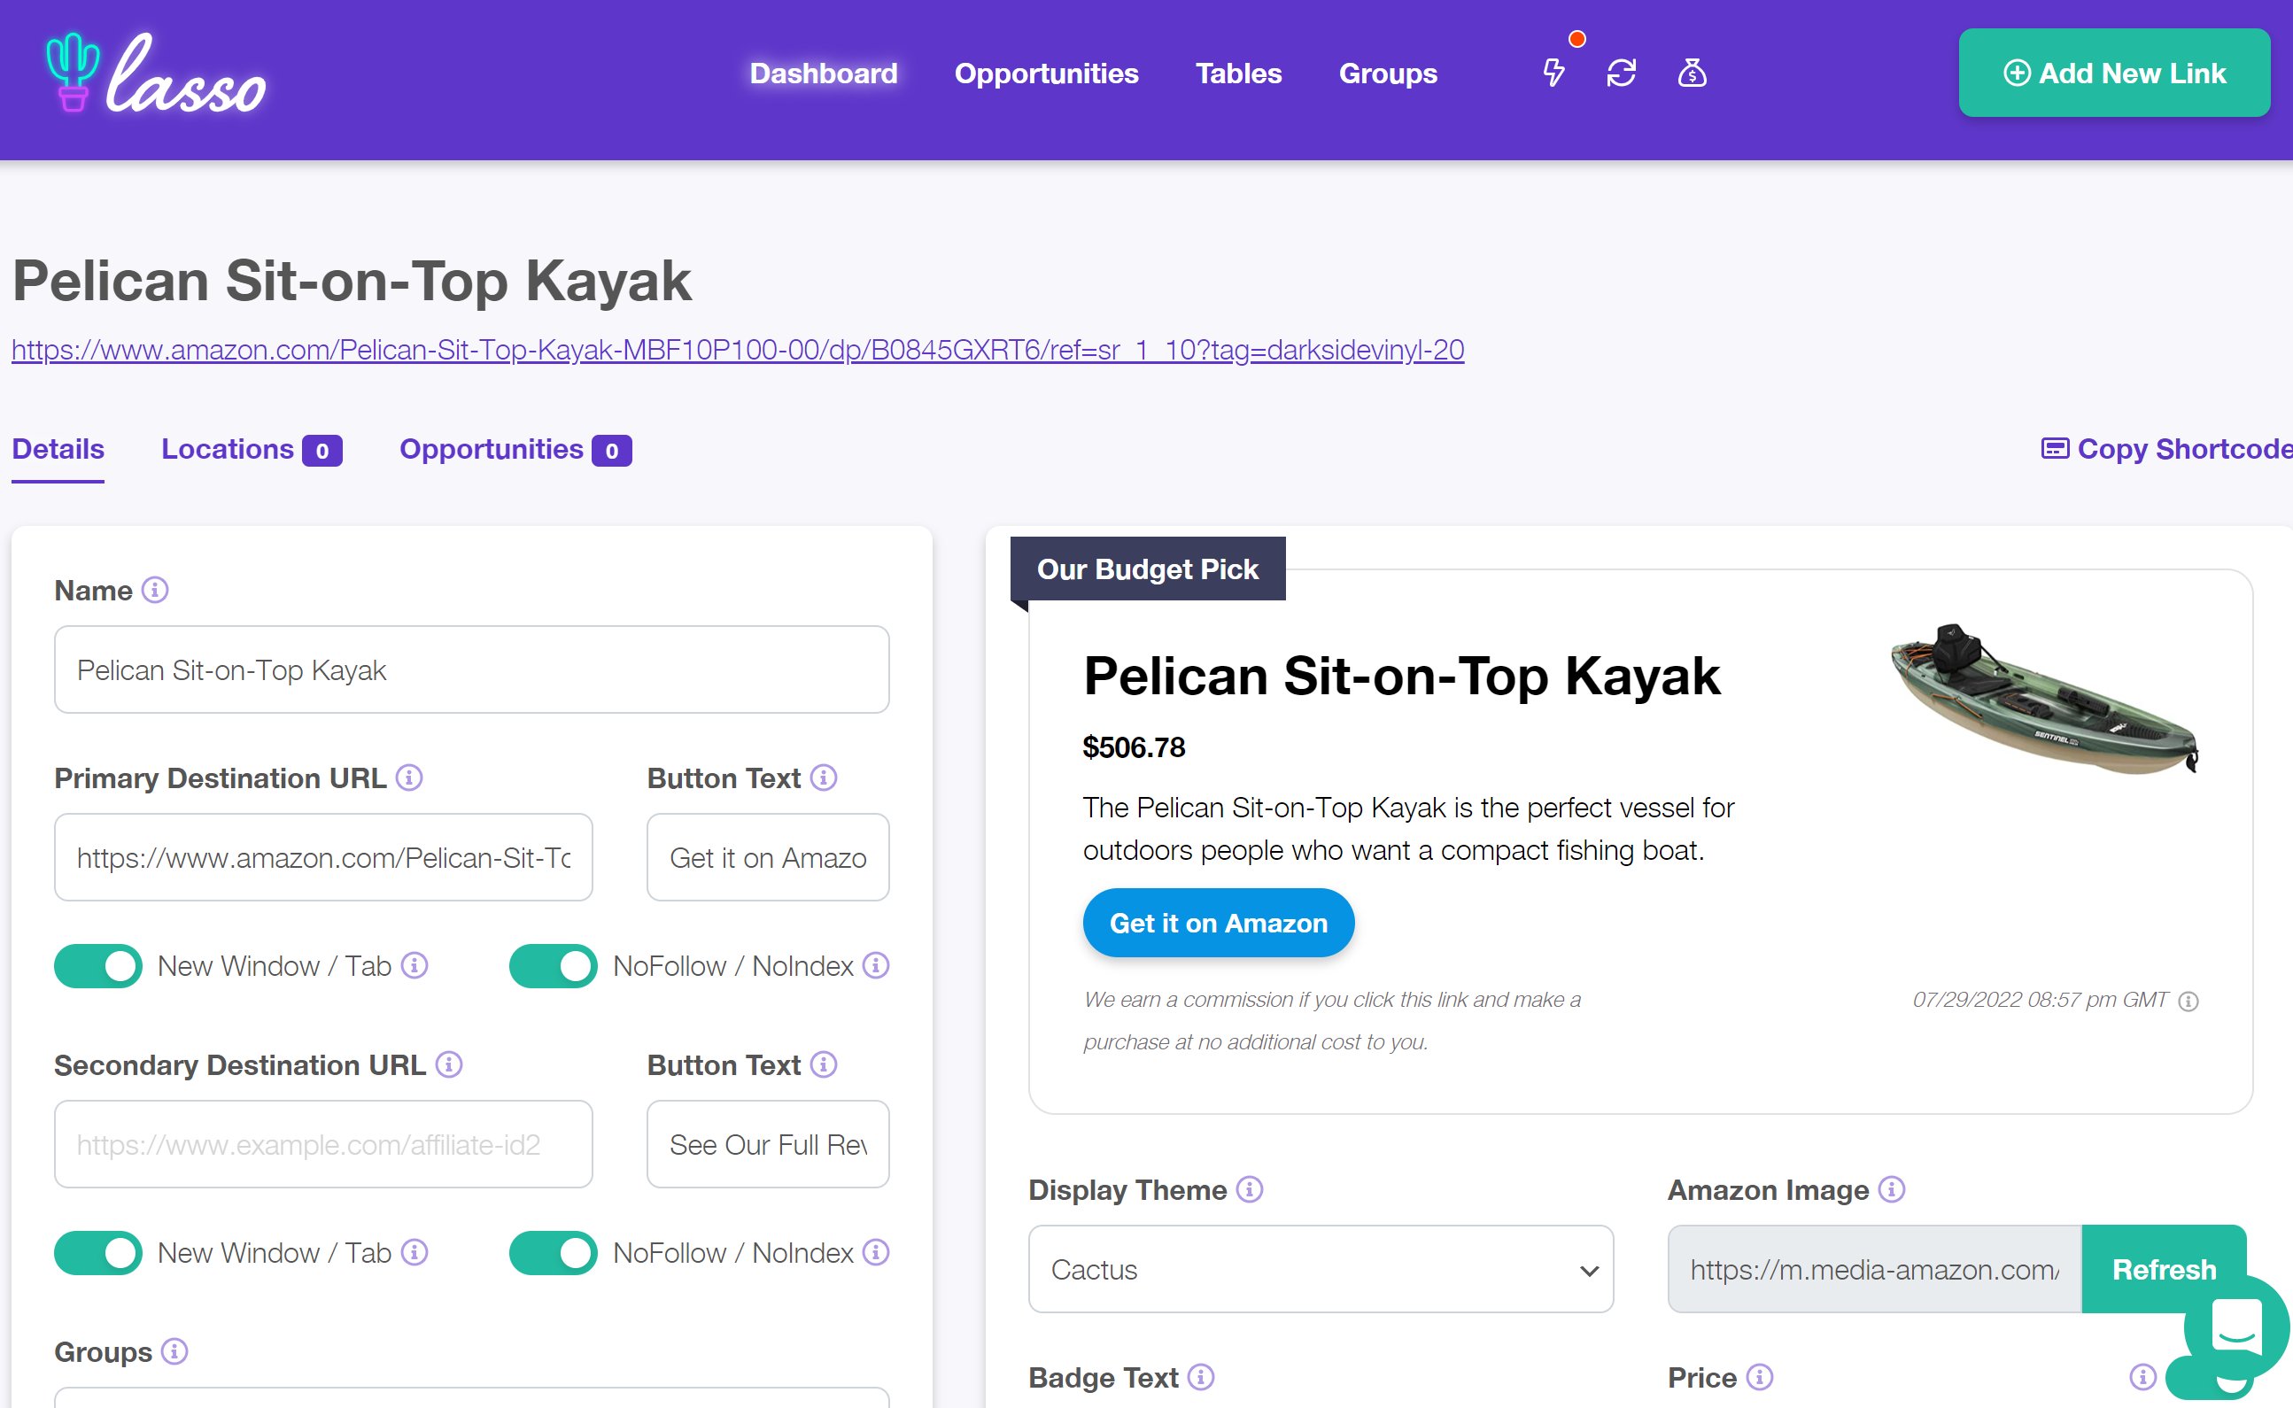2293x1408 pixels.
Task: View the Display Theme info tooltip
Action: (1251, 1189)
